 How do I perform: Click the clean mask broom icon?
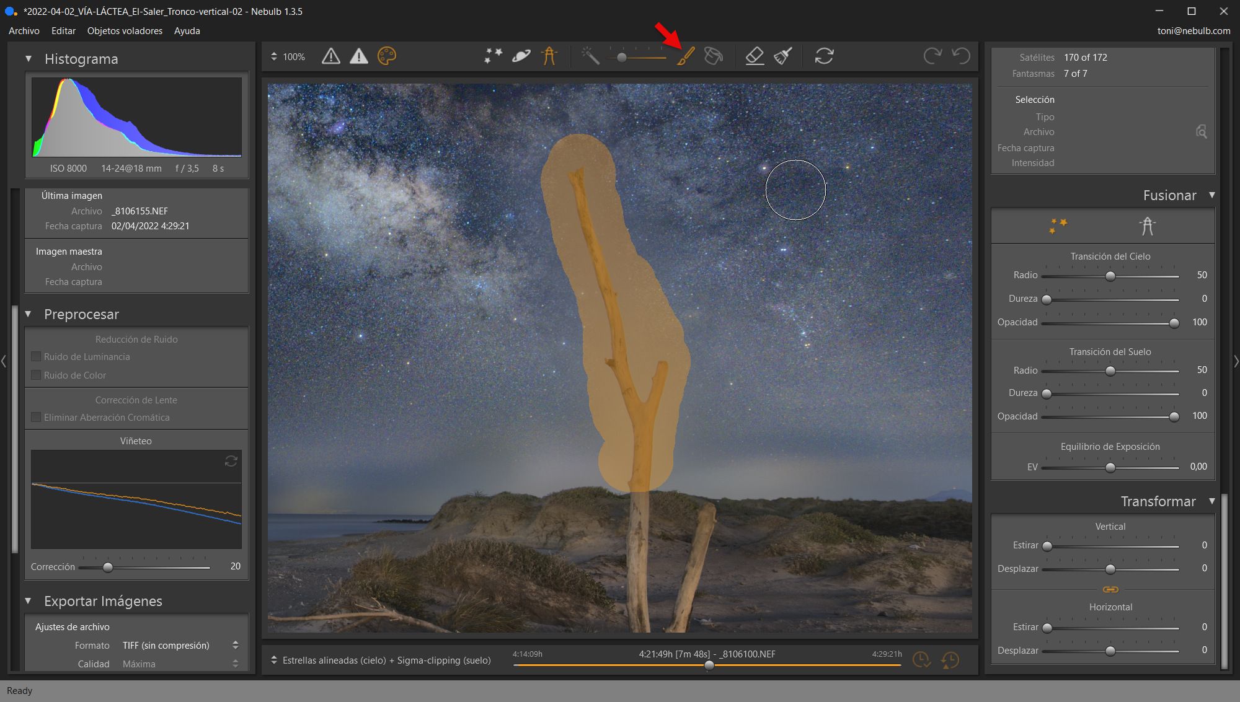783,56
